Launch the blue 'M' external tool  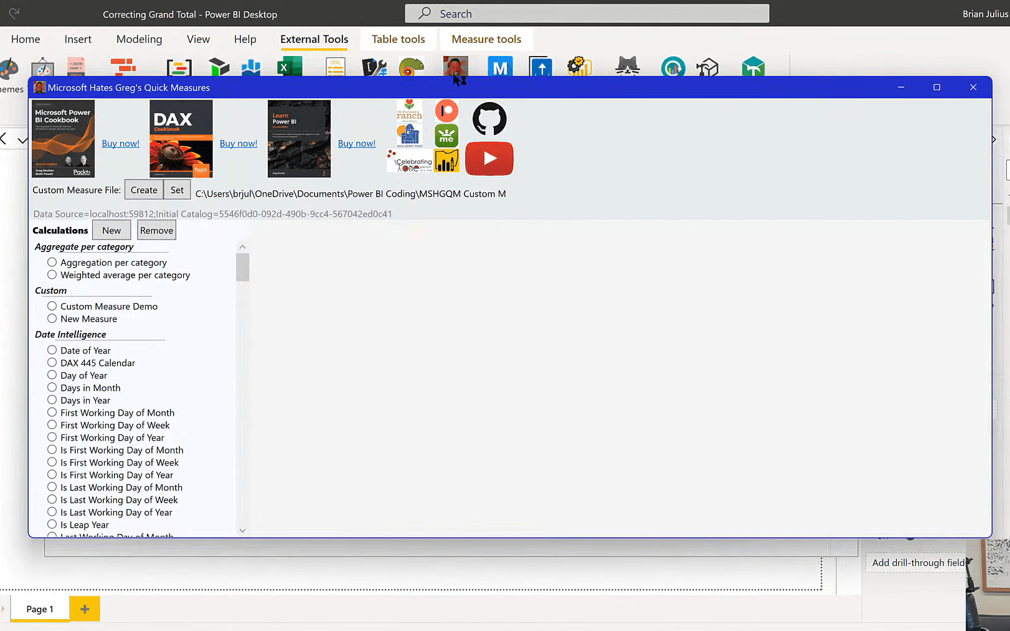tap(500, 67)
